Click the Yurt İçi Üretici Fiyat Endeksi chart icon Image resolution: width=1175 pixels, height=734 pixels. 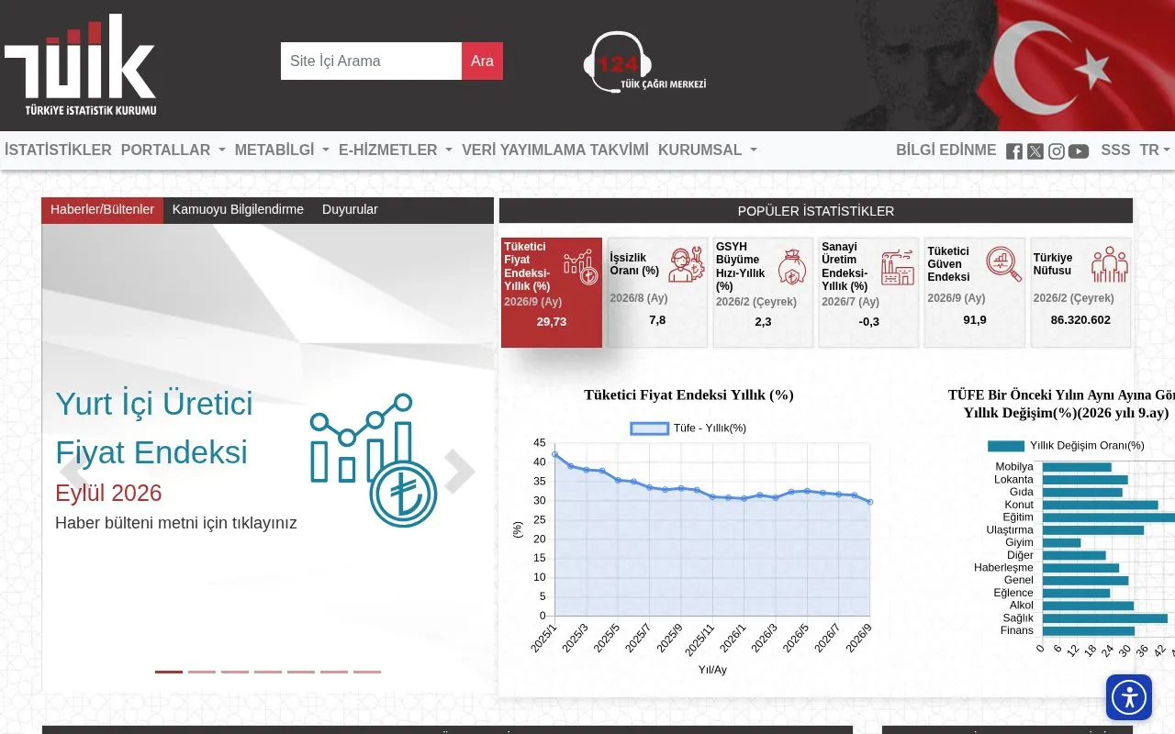(x=374, y=461)
